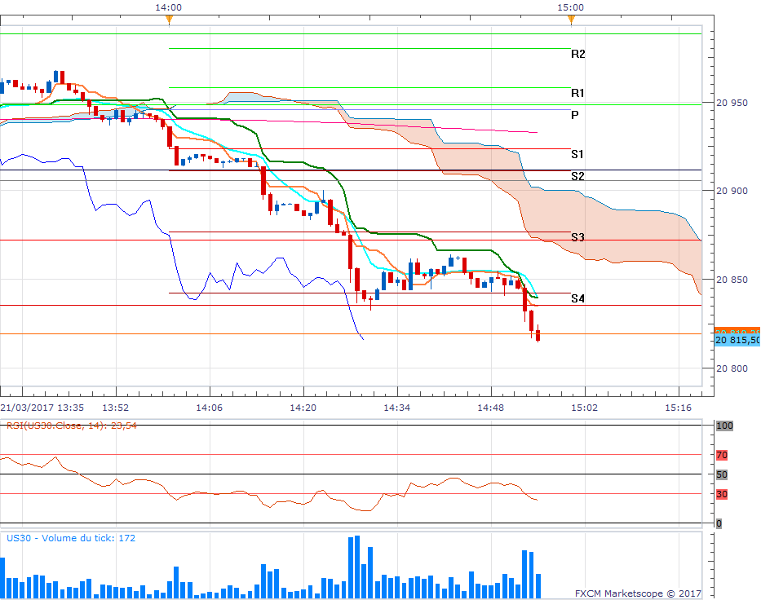The height and width of the screenshot is (600, 761).
Task: Select the R1 pivot resistance label
Action: (577, 93)
